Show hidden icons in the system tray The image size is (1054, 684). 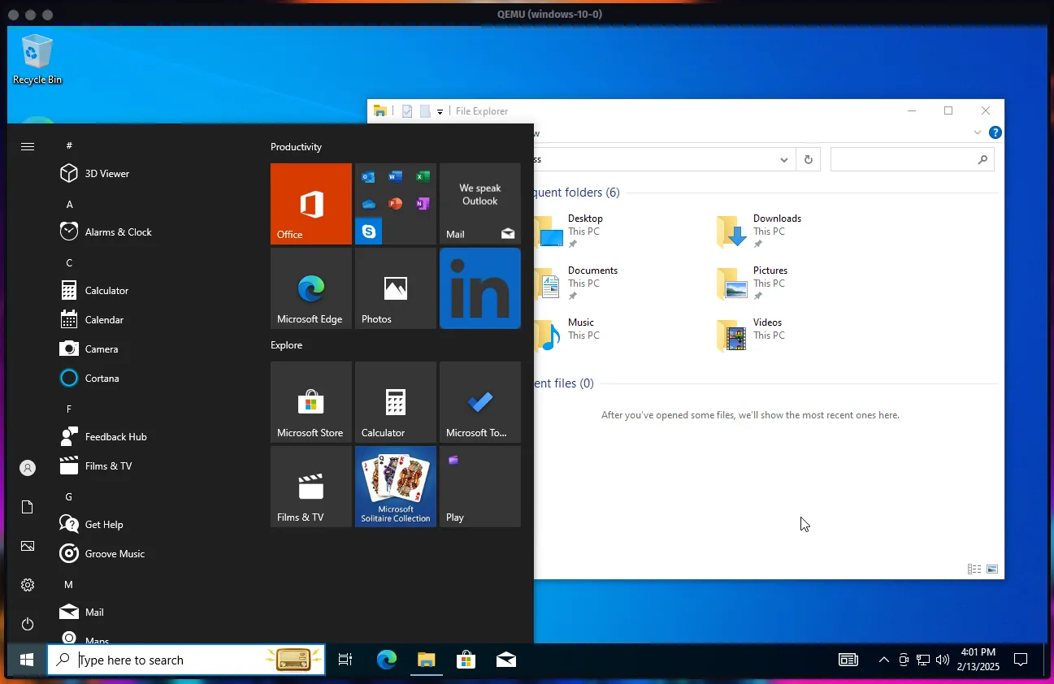(883, 660)
